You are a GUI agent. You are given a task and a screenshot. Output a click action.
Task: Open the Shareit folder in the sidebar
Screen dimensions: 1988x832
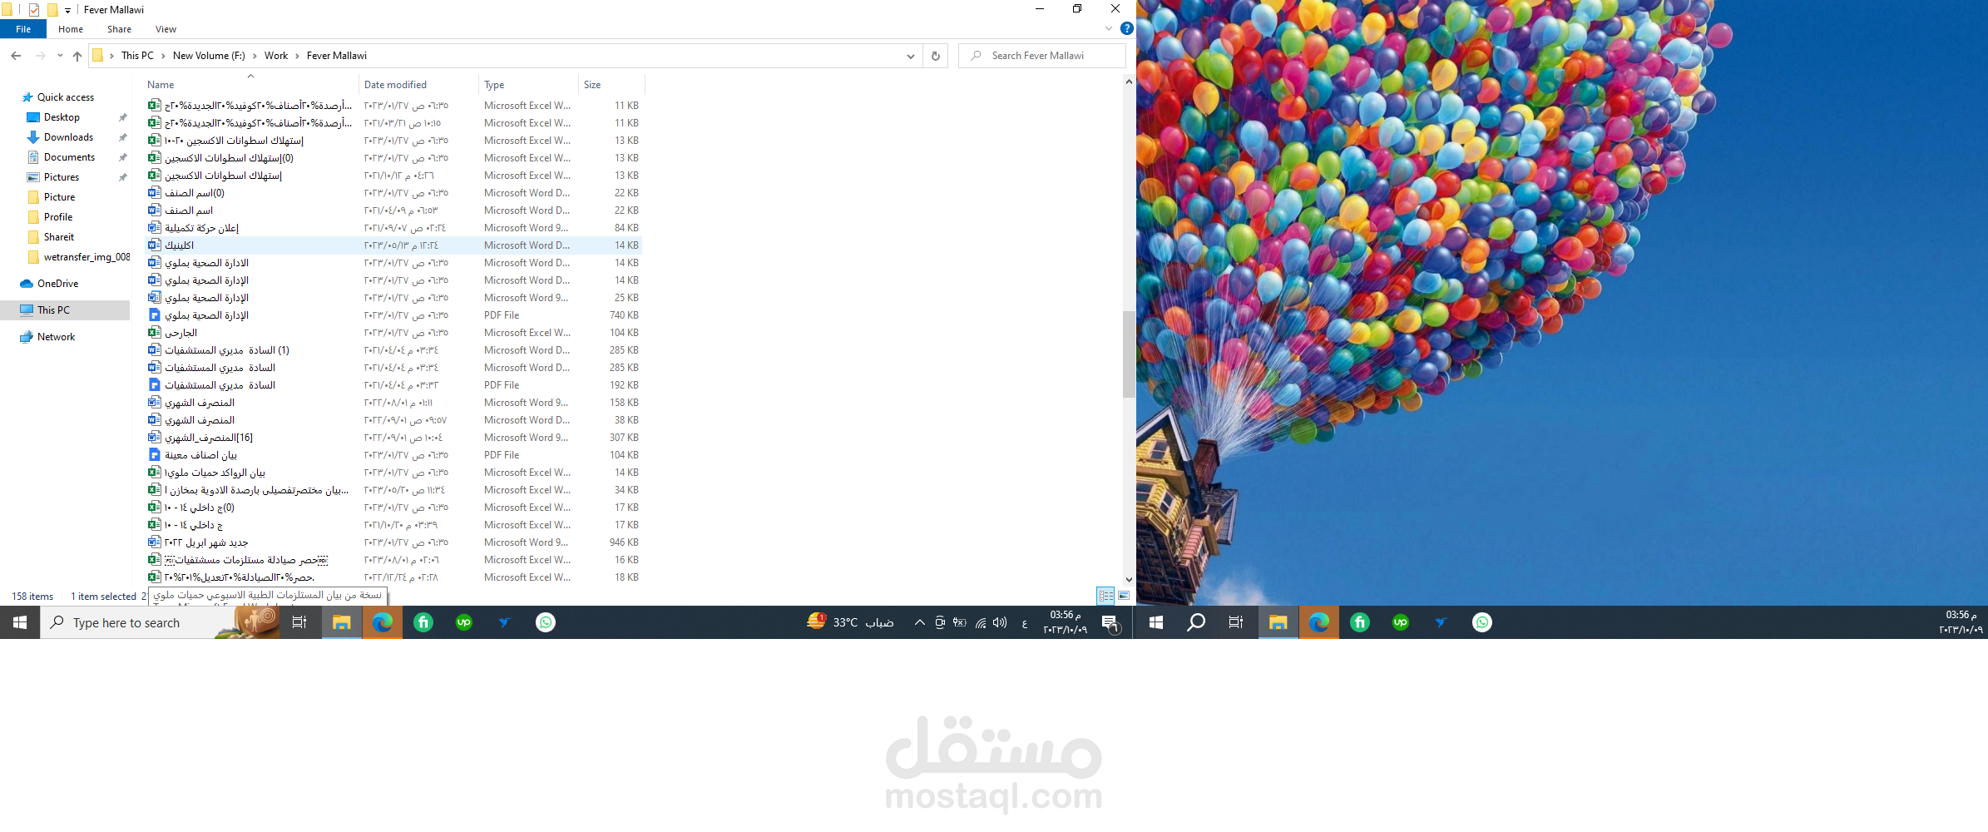click(x=58, y=237)
